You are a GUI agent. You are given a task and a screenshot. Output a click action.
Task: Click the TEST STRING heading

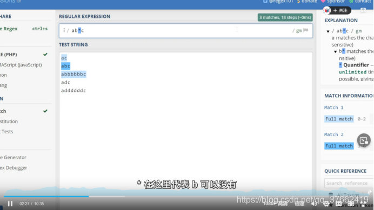click(73, 45)
